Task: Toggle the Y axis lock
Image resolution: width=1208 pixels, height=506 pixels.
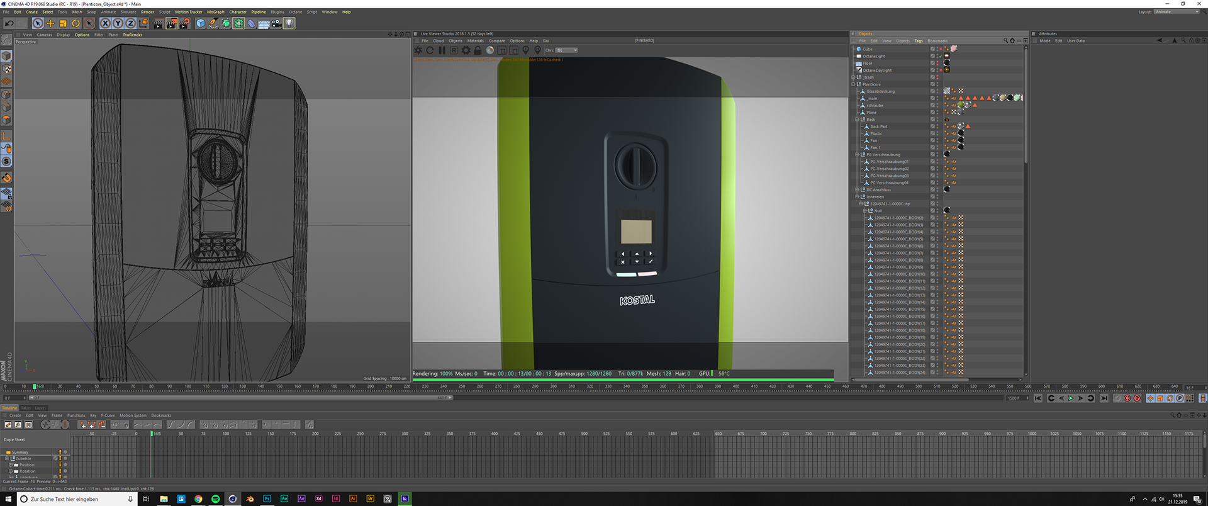Action: (x=118, y=23)
